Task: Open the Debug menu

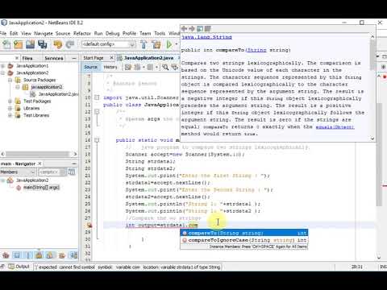Action: point(112,33)
